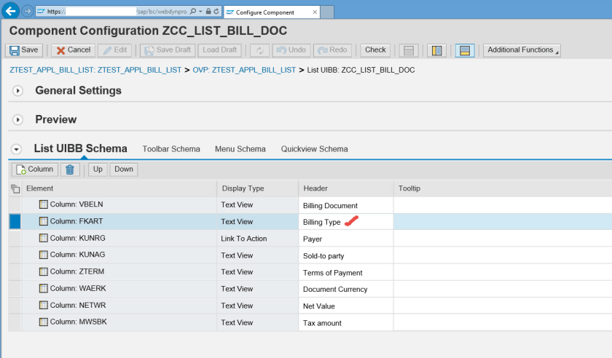This screenshot has width=612, height=358.
Task: Select row selector for Column: NETWR
Action: pyautogui.click(x=15, y=306)
